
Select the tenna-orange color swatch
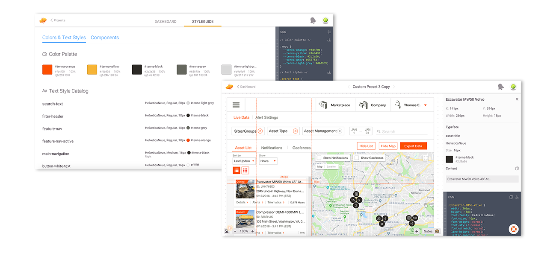point(47,70)
